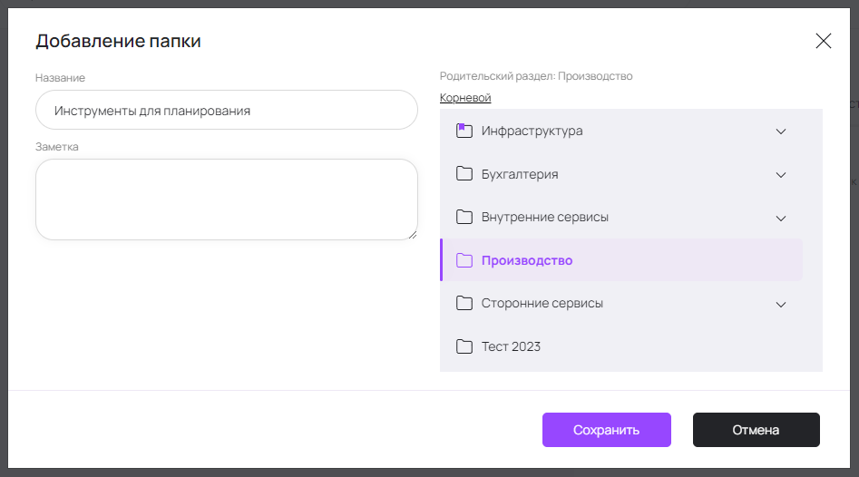The width and height of the screenshot is (859, 477).
Task: Select the Бухгалтерия tree item label
Action: click(x=520, y=174)
